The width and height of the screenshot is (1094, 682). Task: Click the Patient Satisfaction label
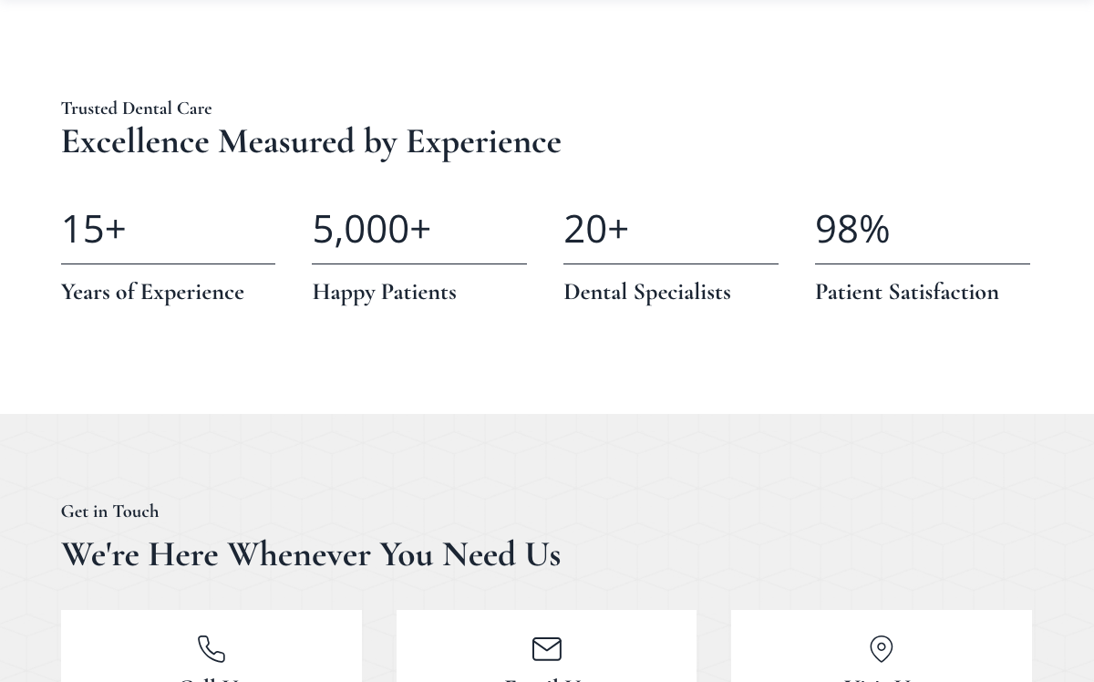point(907,292)
